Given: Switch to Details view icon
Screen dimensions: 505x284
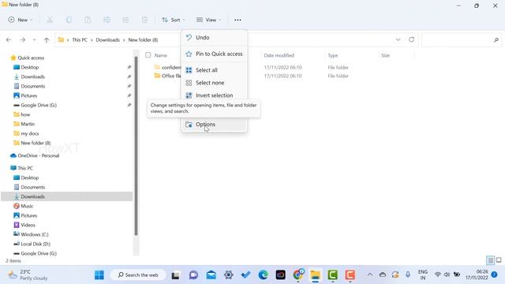Looking at the screenshot, I should click(490, 260).
